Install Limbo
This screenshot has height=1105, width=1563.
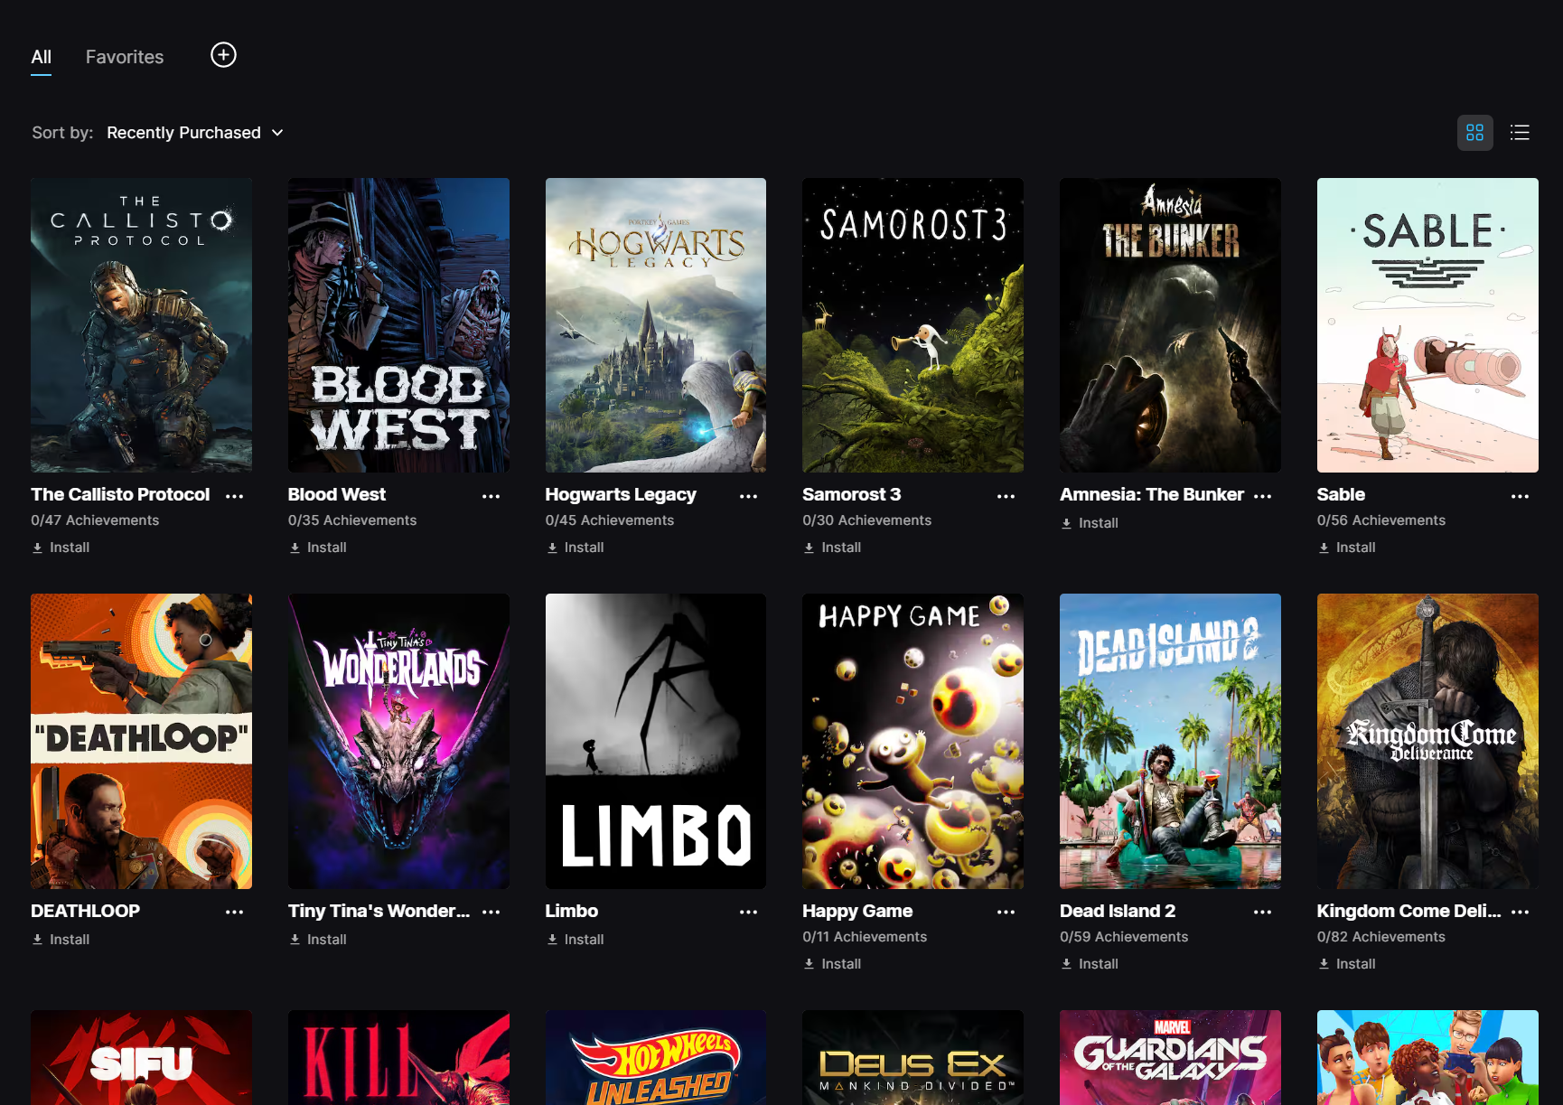[576, 940]
